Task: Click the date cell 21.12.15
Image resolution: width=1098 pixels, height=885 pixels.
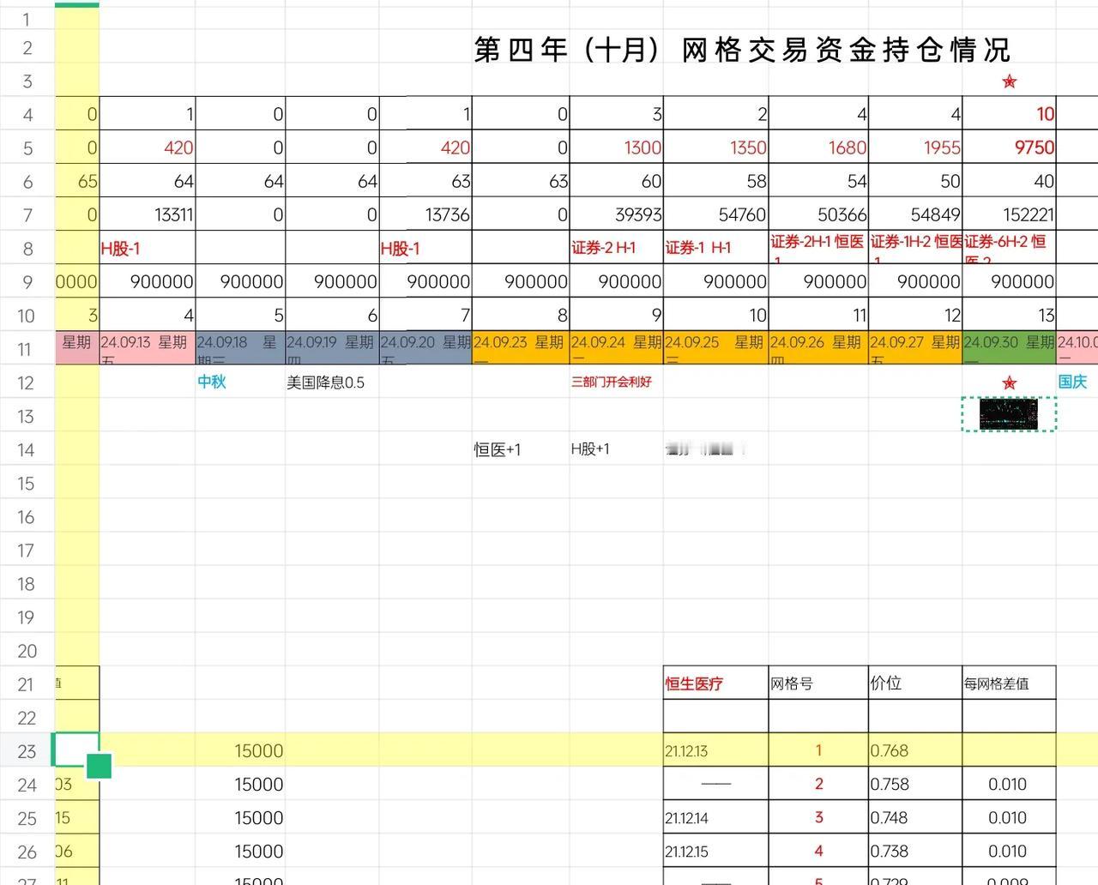Action: (715, 851)
